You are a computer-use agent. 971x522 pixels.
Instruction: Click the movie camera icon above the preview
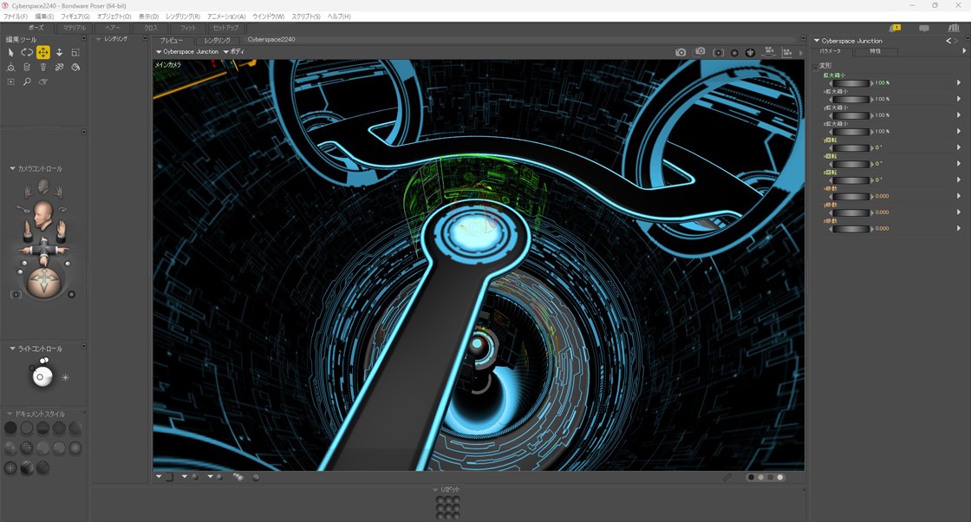point(769,52)
